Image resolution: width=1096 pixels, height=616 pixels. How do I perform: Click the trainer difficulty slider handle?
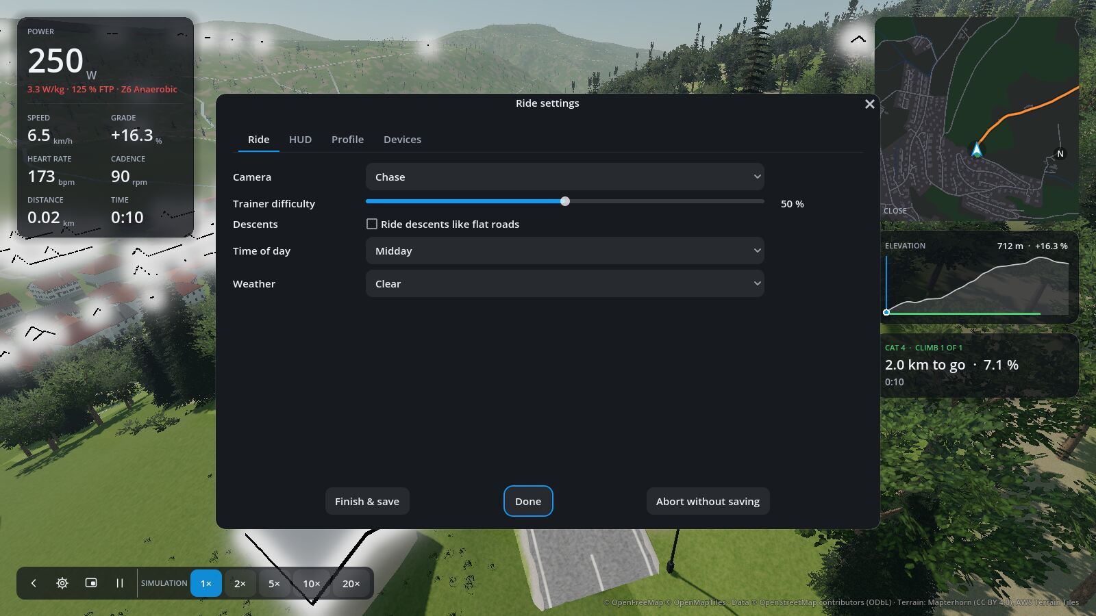[x=564, y=201]
